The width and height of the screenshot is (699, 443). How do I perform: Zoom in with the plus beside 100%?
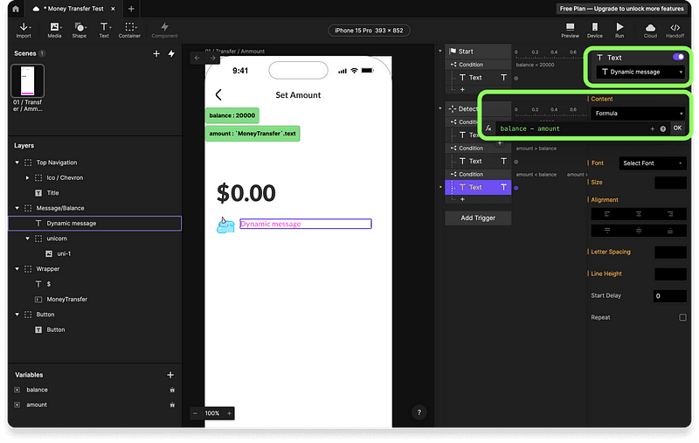tap(229, 413)
